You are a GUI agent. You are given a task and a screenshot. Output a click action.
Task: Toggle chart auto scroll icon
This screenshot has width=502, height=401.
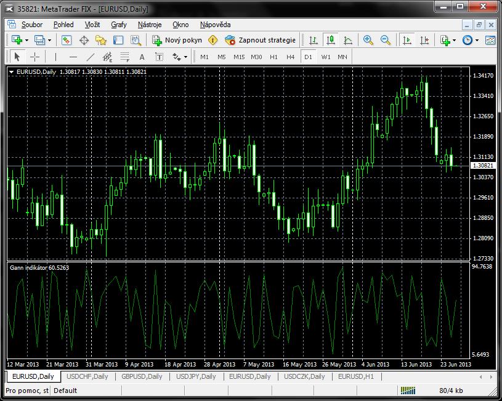[x=407, y=40]
